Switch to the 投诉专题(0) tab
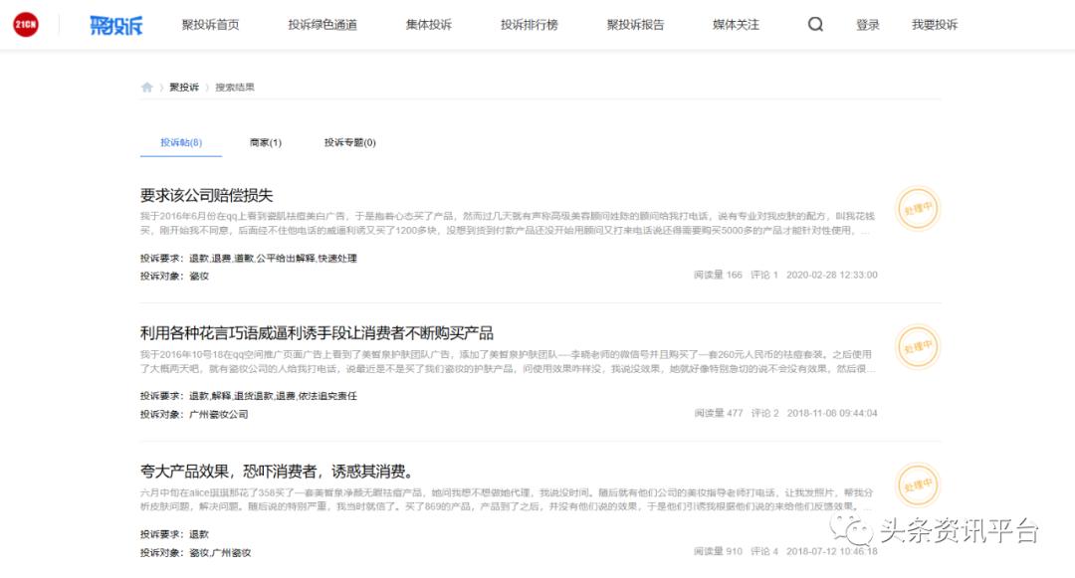 (349, 141)
